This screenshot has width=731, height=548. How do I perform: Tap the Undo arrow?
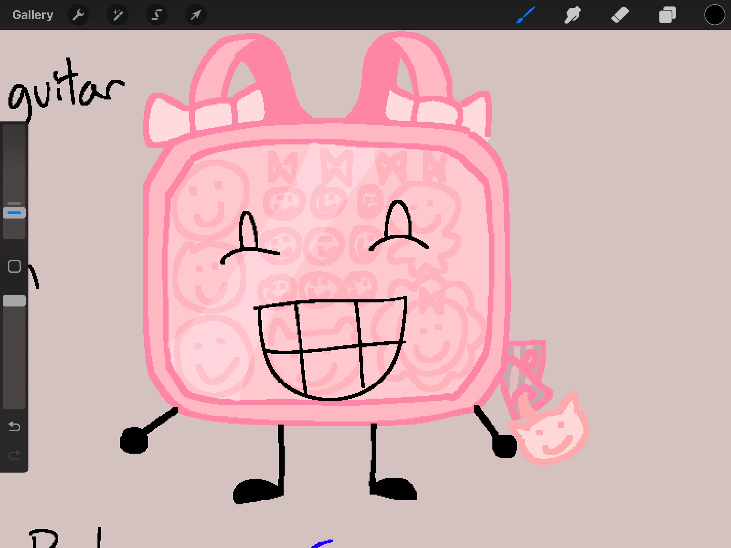coord(14,427)
